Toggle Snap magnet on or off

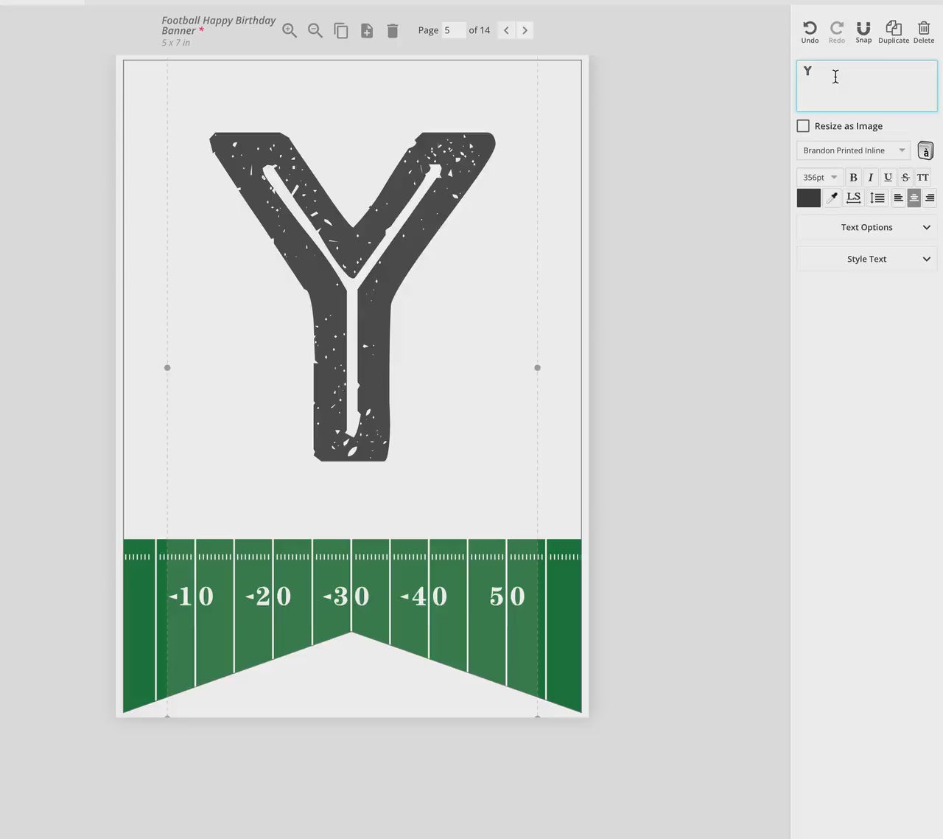[x=863, y=31]
